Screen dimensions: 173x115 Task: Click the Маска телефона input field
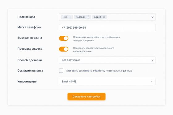108,28
